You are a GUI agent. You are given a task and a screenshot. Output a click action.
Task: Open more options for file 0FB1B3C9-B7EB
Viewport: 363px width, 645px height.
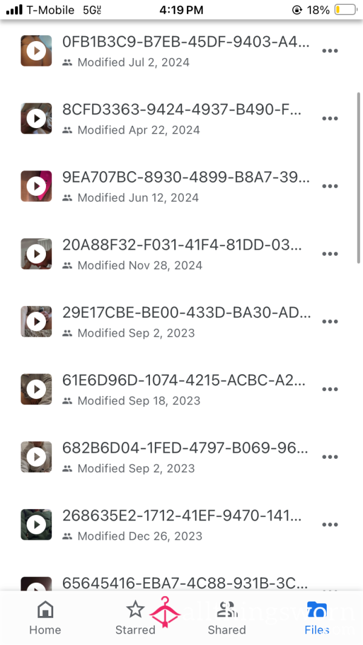pyautogui.click(x=330, y=51)
